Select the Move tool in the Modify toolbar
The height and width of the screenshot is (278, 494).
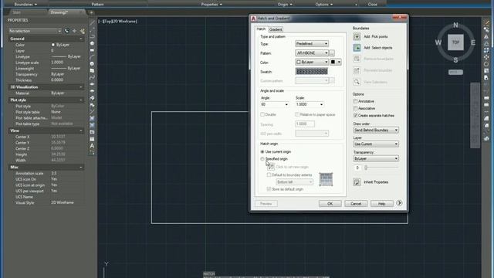(x=486, y=57)
